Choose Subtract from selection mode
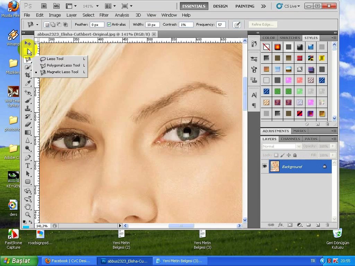This screenshot has width=355, height=266. click(x=59, y=25)
